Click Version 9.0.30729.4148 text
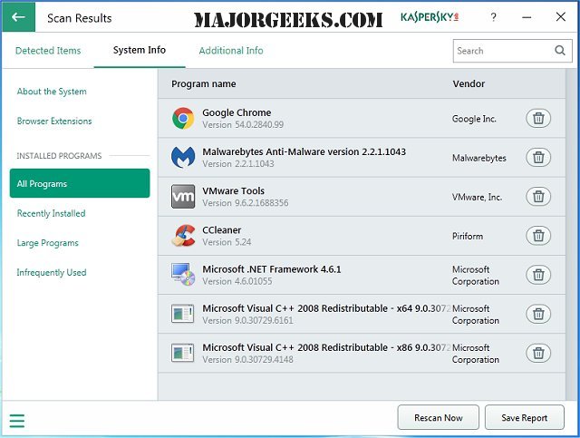This screenshot has height=438, width=580. click(247, 359)
